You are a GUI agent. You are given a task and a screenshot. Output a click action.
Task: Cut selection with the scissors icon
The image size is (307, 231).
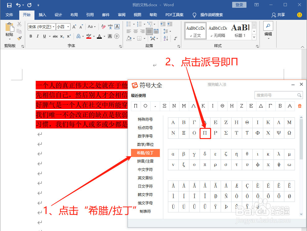(x=19, y=24)
